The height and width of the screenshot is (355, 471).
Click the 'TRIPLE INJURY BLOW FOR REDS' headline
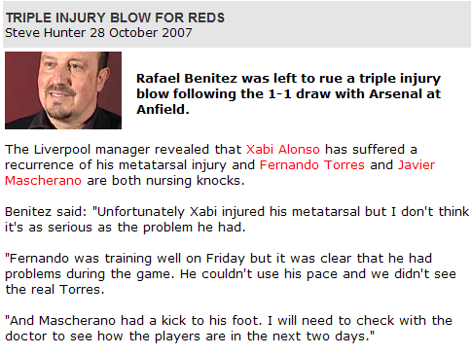[115, 18]
